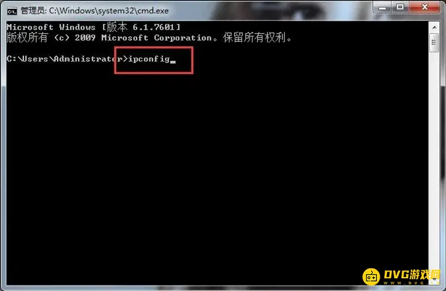Click the empty black console area
The height and width of the screenshot is (291, 446).
click(216, 171)
